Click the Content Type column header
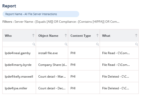The image size is (141, 97). 84,35
